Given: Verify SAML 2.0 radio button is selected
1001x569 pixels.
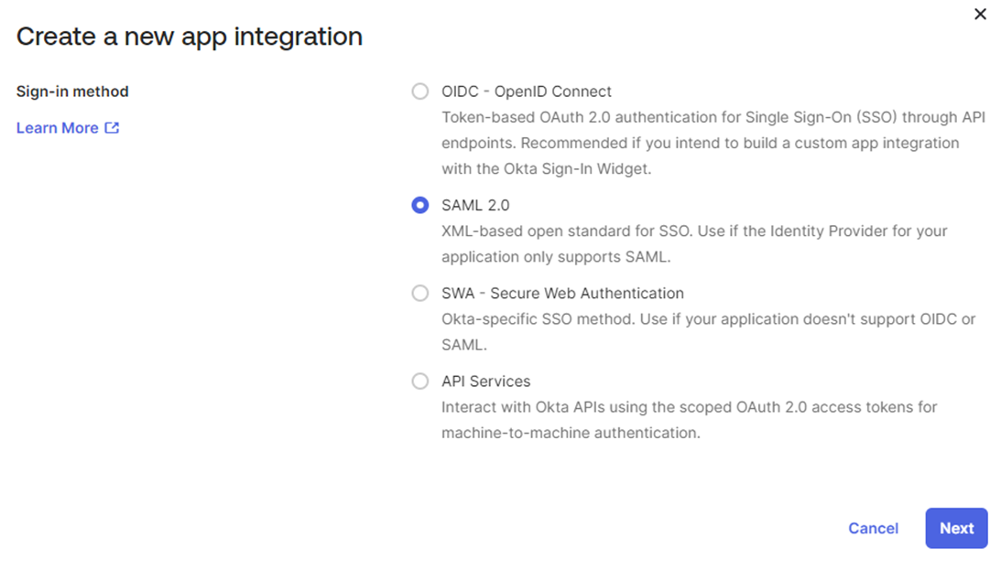Looking at the screenshot, I should tap(419, 205).
